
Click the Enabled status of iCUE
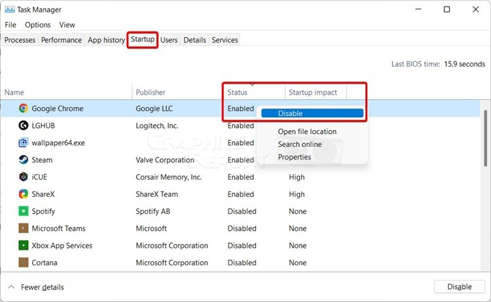(240, 177)
